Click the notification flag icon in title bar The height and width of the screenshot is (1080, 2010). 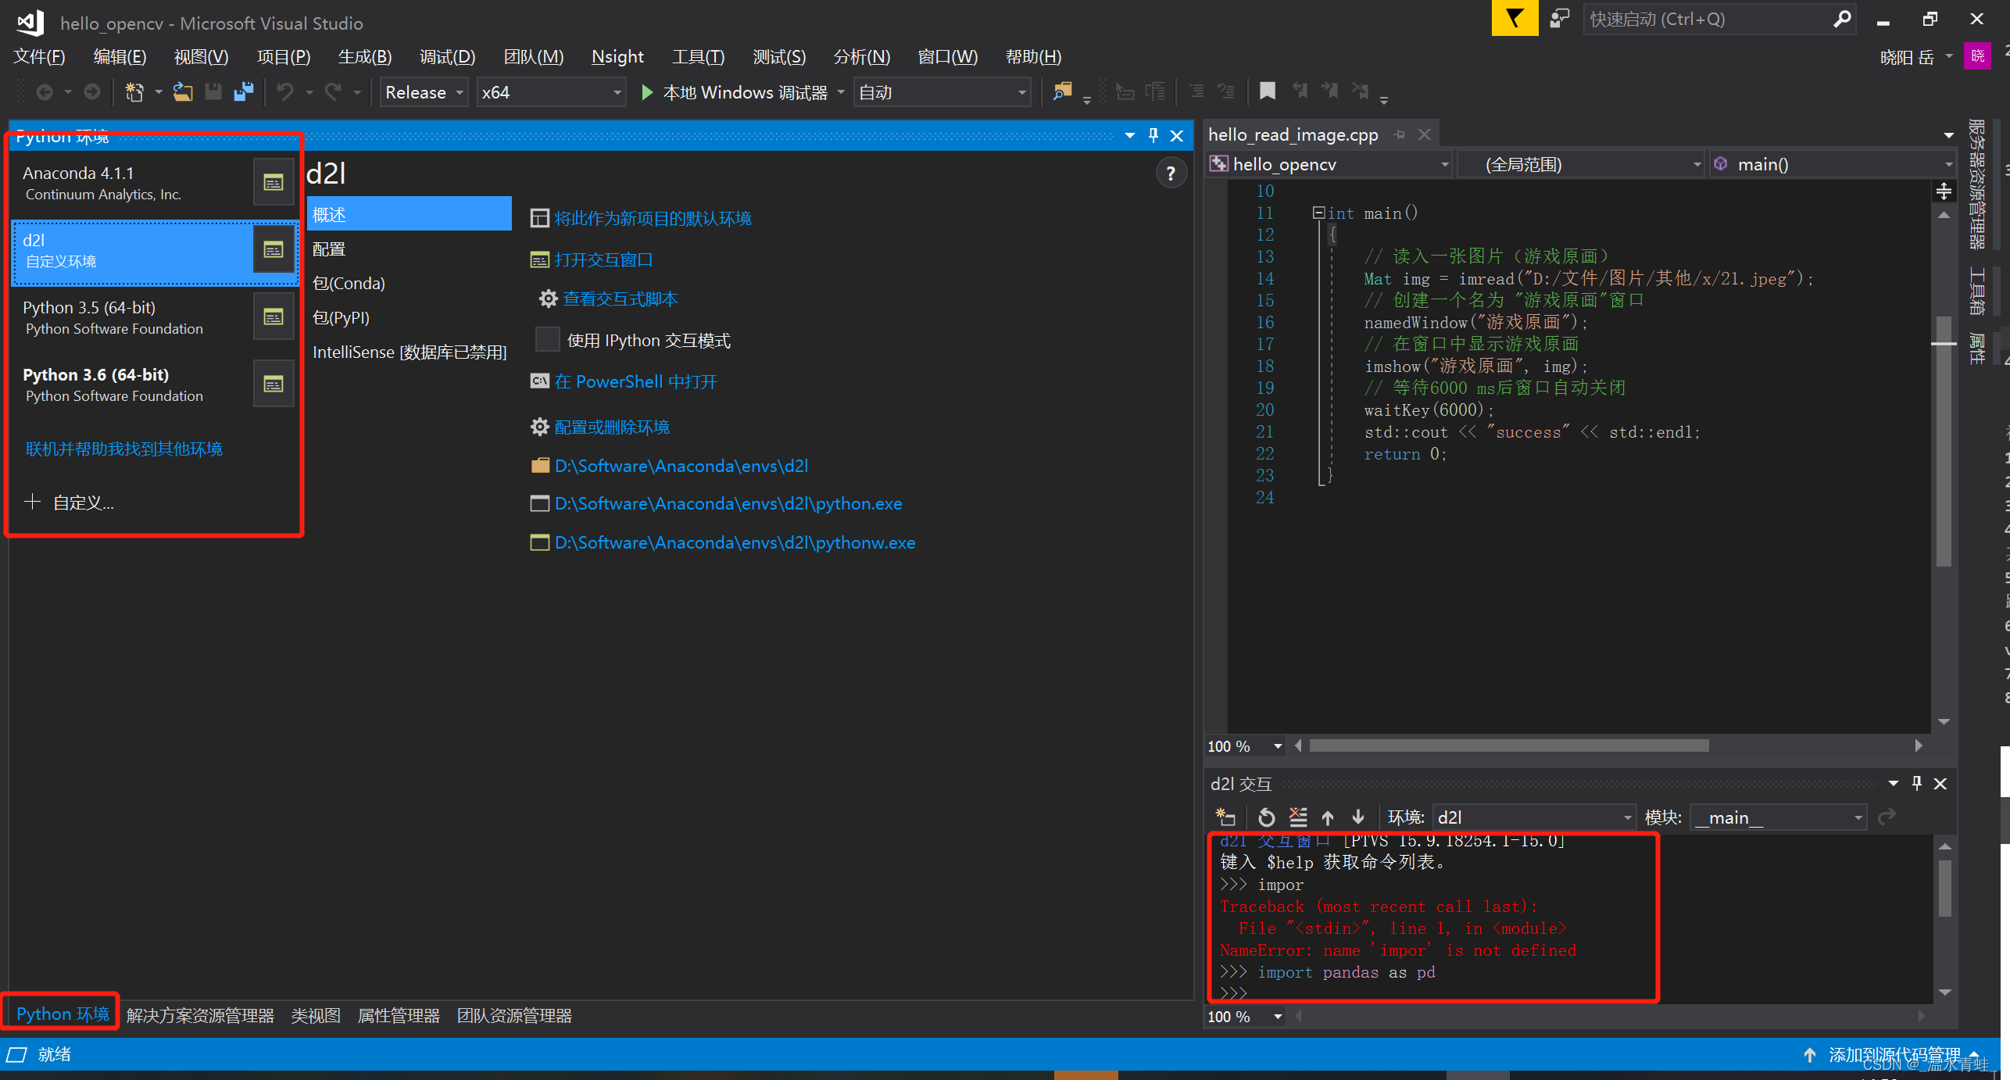pyautogui.click(x=1514, y=19)
